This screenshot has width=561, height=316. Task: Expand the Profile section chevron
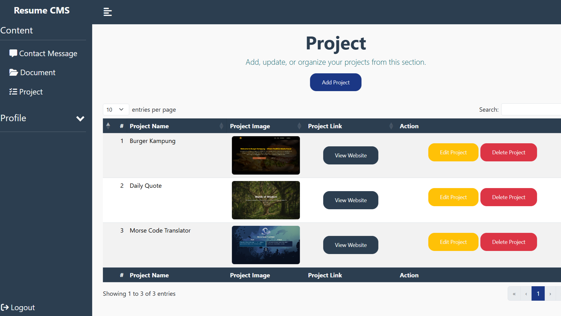point(80,118)
